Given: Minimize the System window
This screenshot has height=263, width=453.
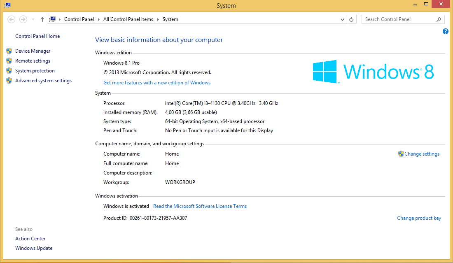Looking at the screenshot, I should 415,4.
